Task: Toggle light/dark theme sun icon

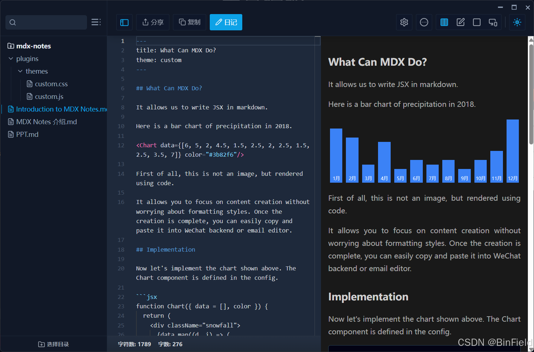Action: [x=517, y=22]
